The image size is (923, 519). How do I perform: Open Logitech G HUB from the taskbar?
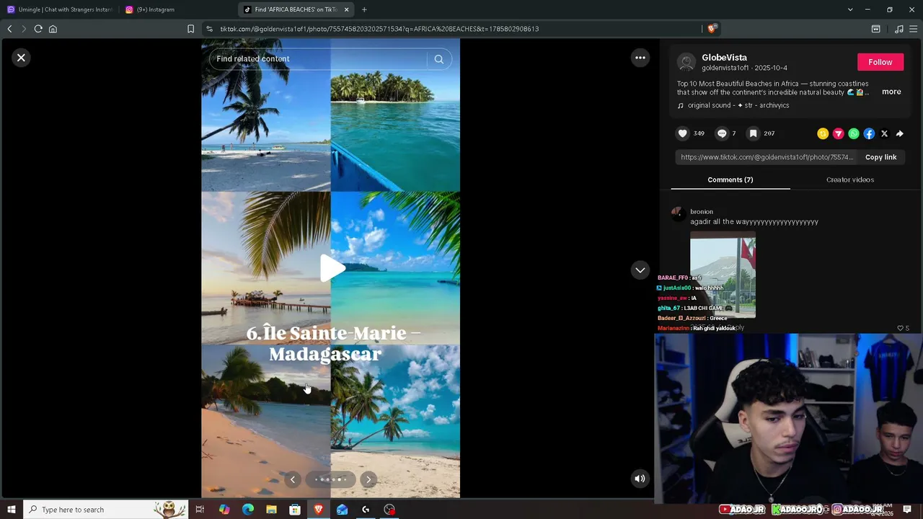point(366,510)
